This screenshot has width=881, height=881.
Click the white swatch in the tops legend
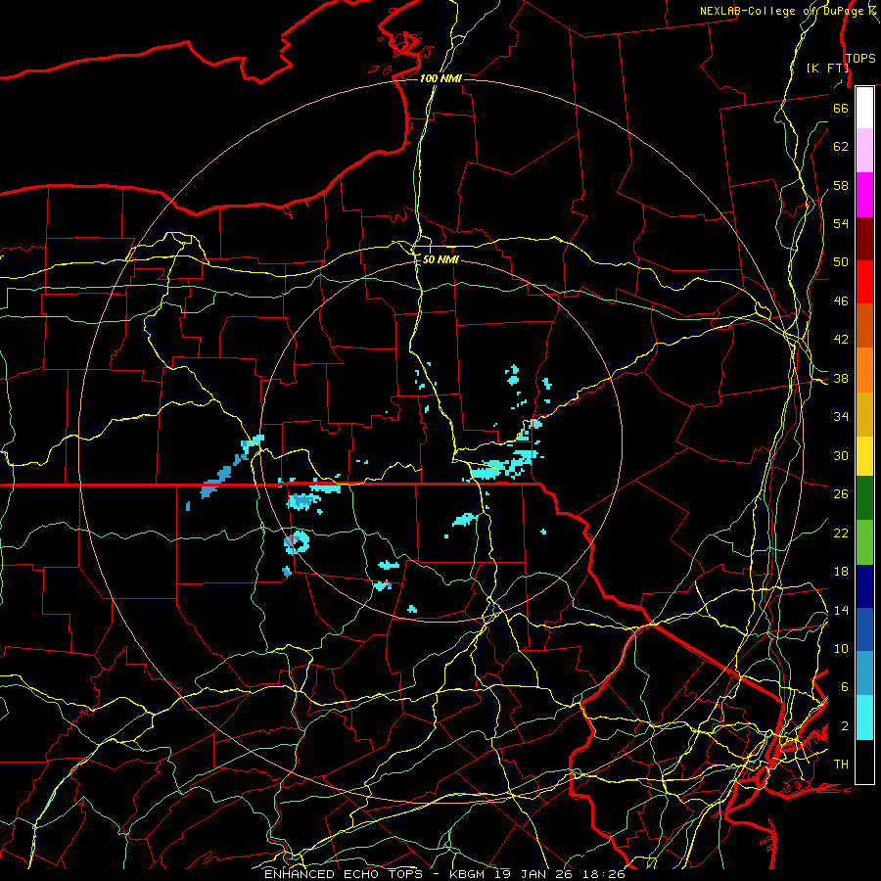click(x=864, y=108)
